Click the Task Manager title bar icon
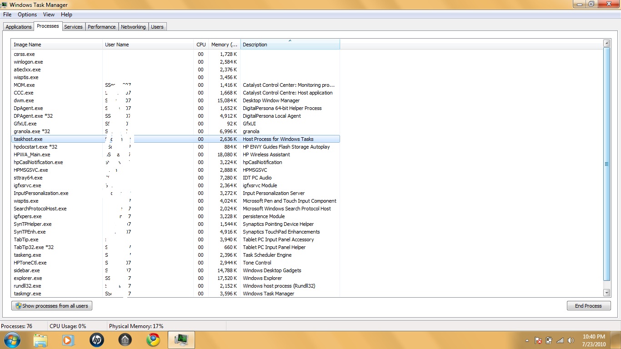 (4, 5)
